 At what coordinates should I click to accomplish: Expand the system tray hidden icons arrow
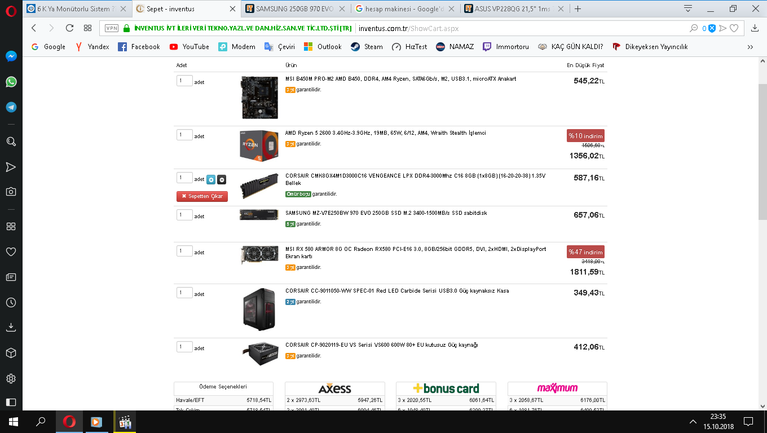[x=693, y=422]
